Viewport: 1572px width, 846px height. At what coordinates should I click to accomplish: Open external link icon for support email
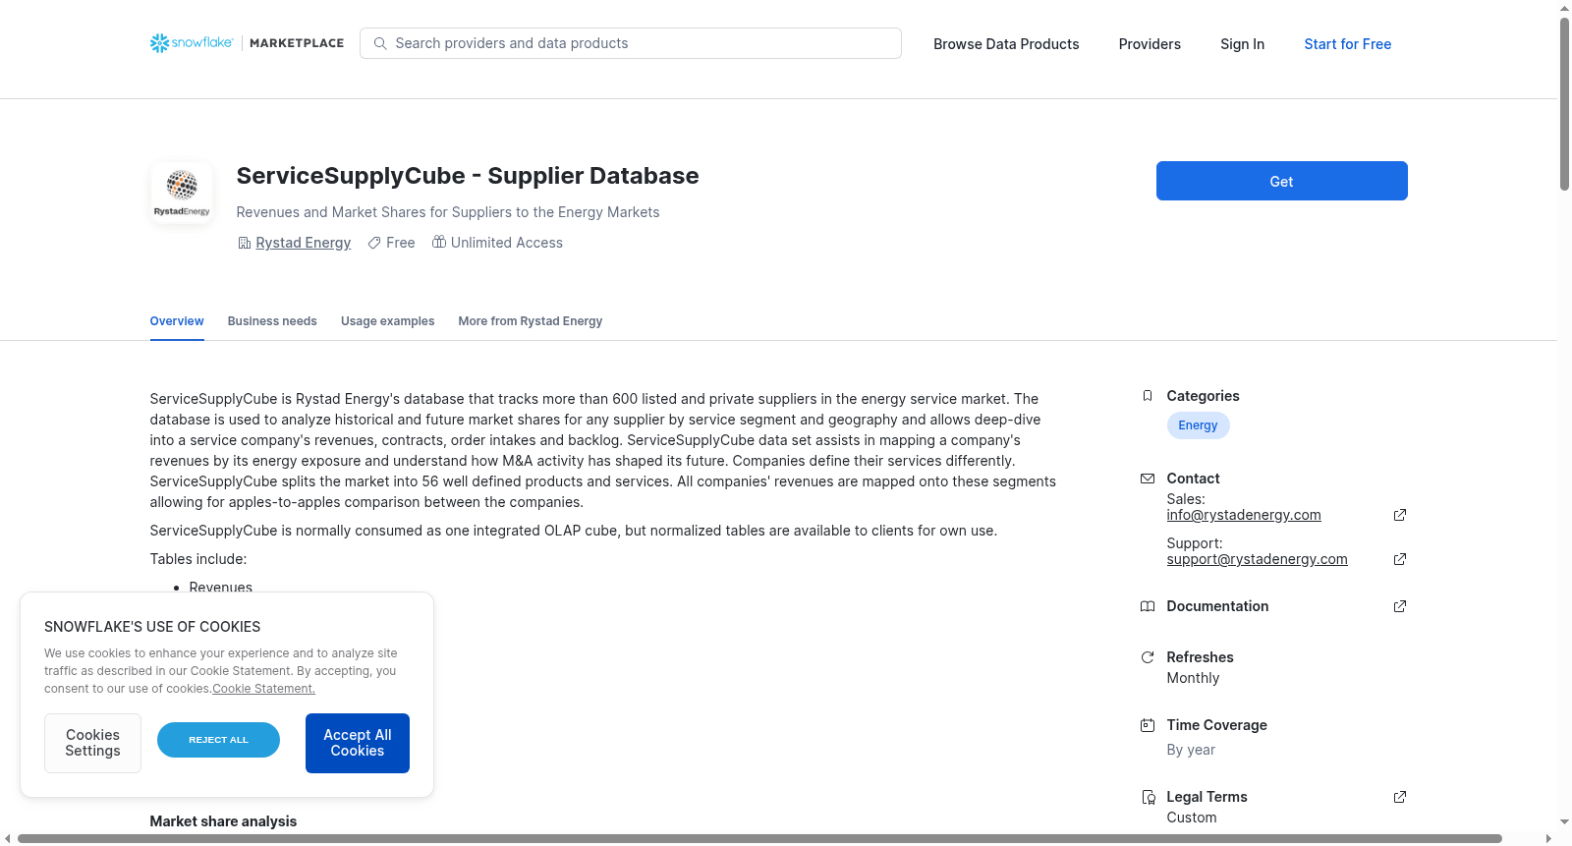tap(1400, 559)
